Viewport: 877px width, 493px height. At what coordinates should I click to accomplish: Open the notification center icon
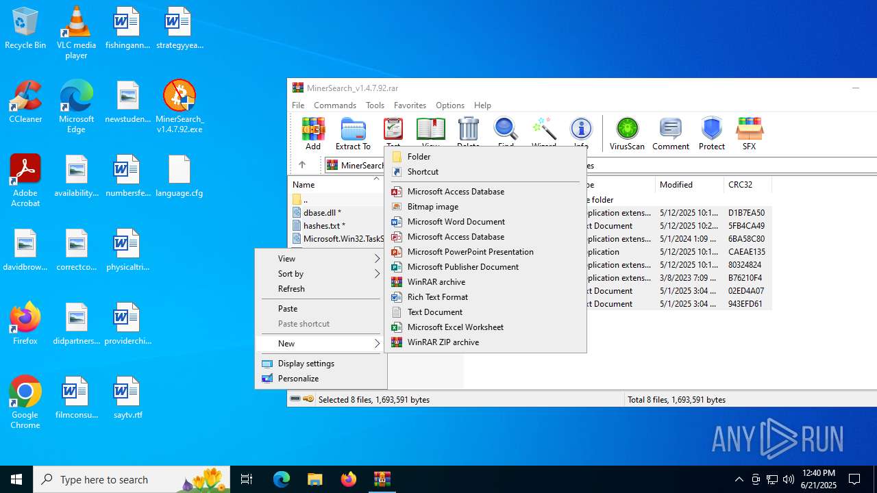click(855, 479)
